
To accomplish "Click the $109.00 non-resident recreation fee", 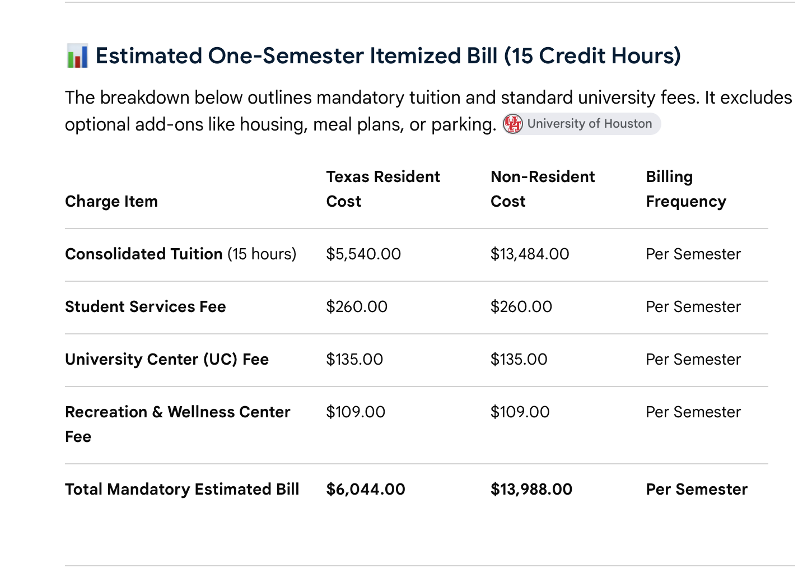I will point(520,412).
